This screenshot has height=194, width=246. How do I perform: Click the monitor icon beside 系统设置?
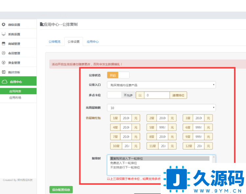[x=4, y=34]
